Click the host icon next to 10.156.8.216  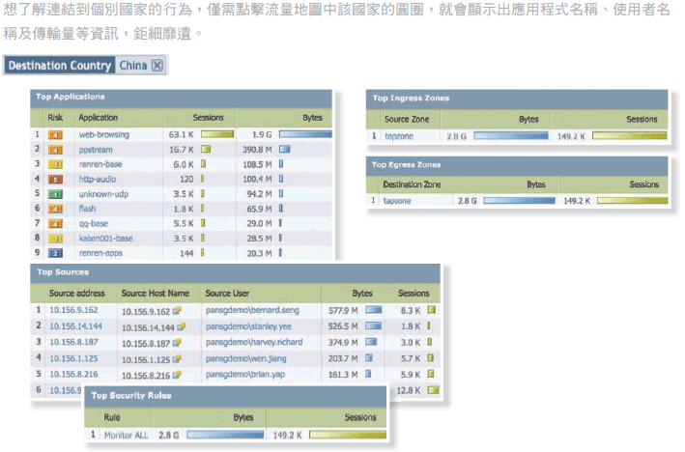point(178,374)
